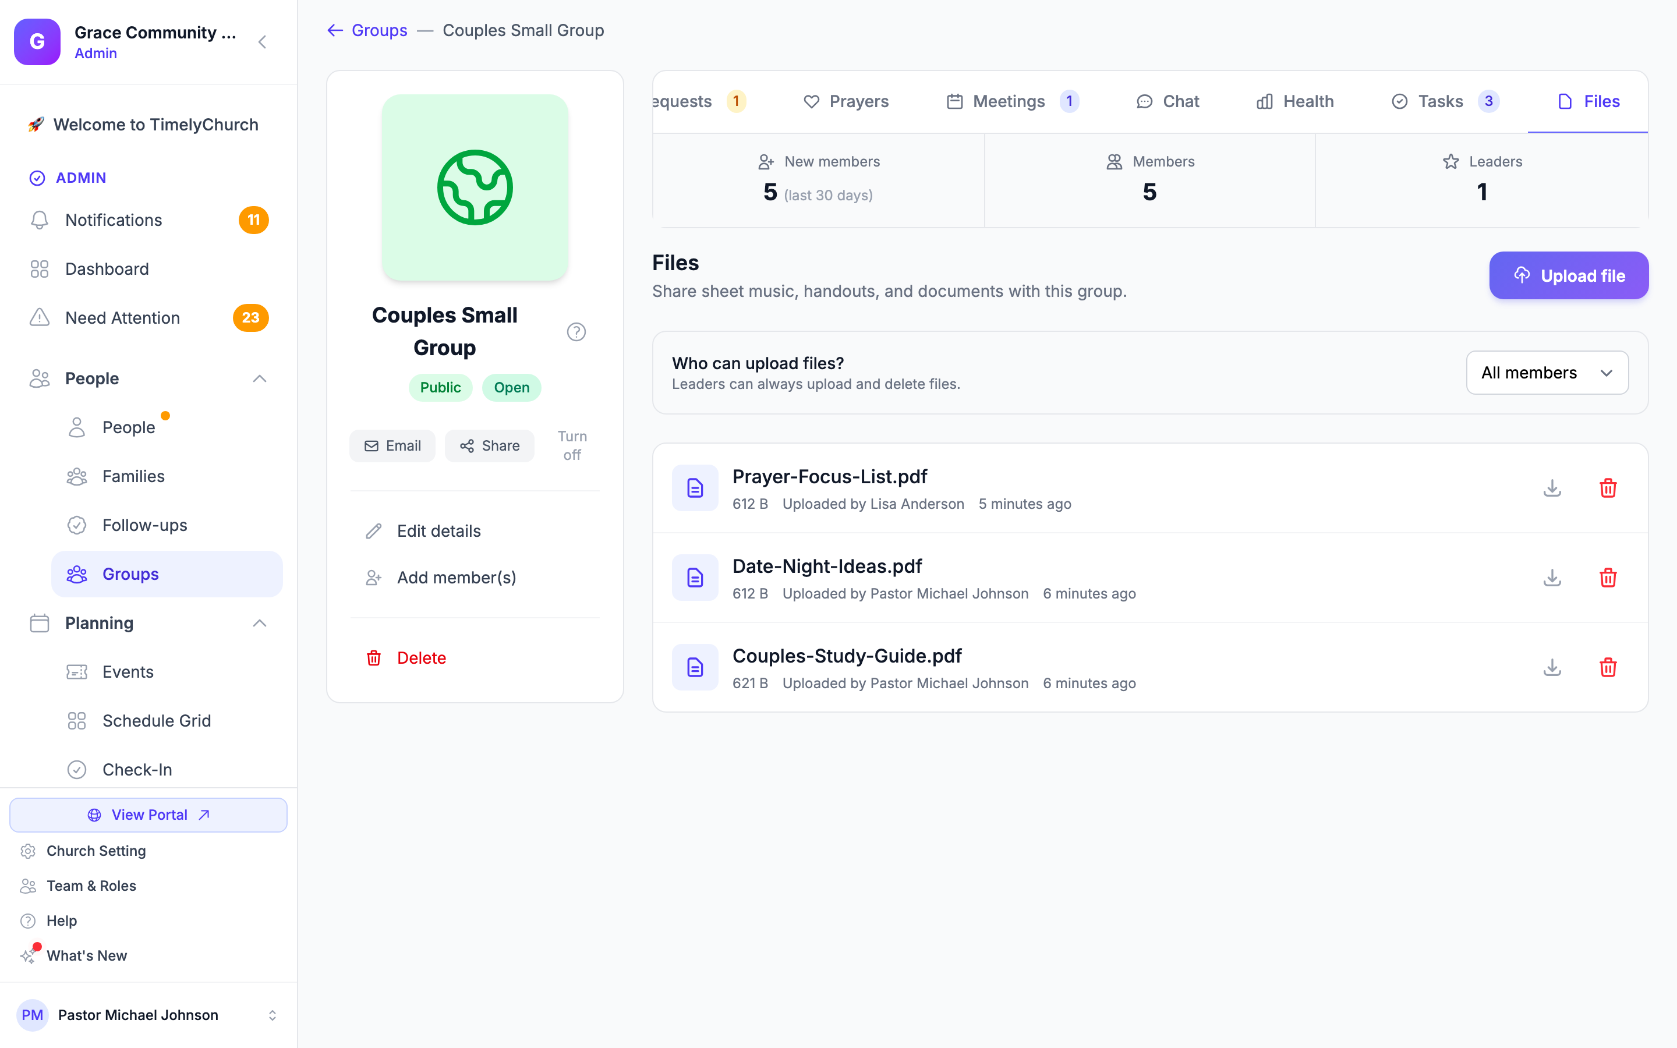The image size is (1677, 1048).
Task: Turn off group setting toggle
Action: [572, 445]
